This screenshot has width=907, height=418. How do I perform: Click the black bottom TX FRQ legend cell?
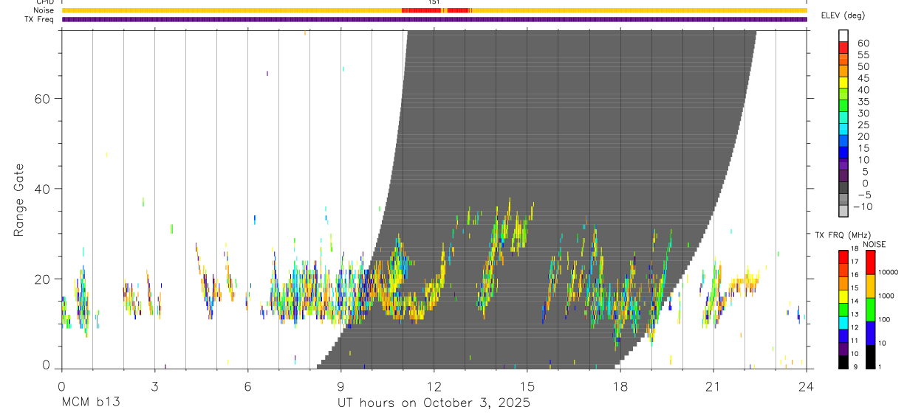pyautogui.click(x=843, y=362)
